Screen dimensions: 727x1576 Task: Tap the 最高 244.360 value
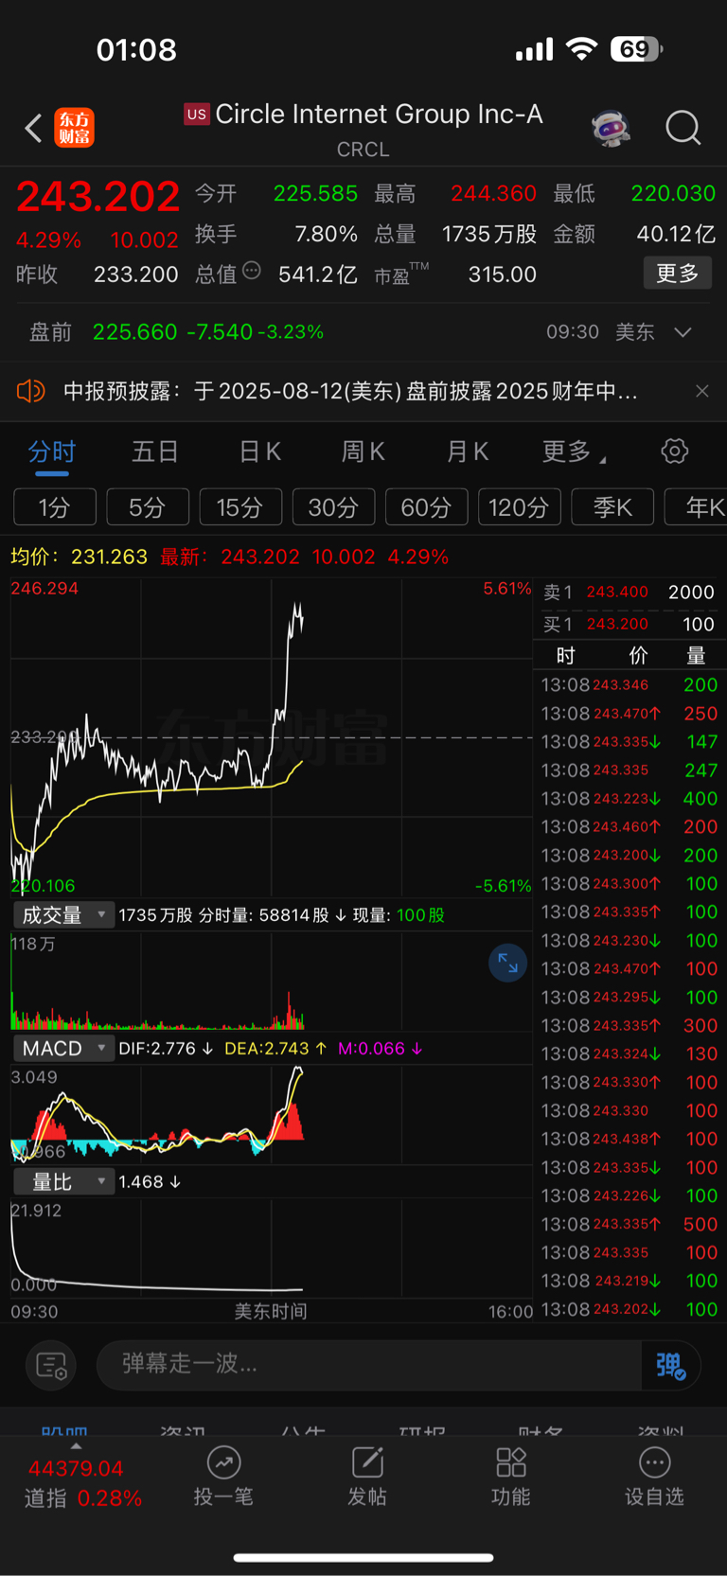pyautogui.click(x=493, y=194)
